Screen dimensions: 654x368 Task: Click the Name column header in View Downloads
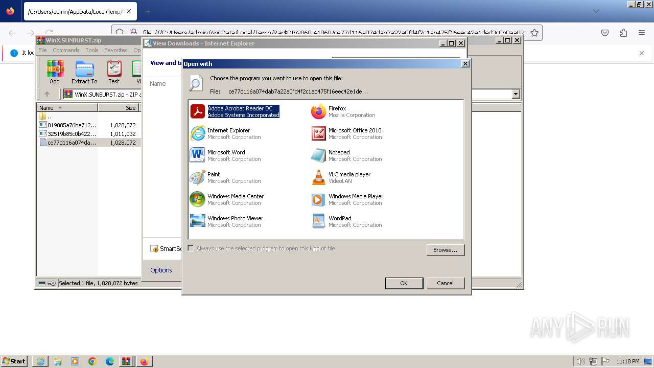(157, 83)
